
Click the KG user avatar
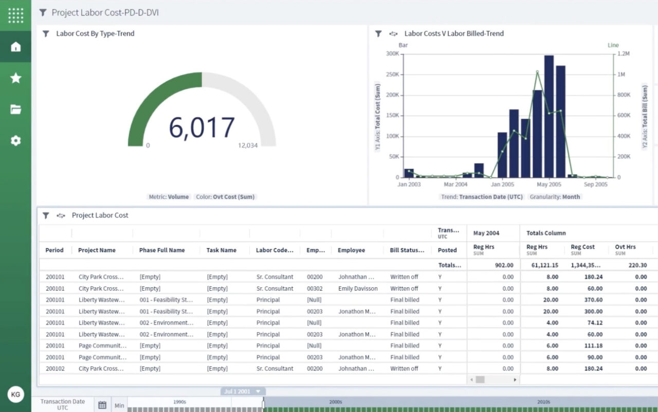16,395
